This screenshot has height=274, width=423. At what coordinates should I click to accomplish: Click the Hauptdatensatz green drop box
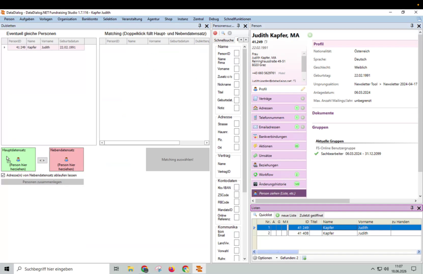18,159
